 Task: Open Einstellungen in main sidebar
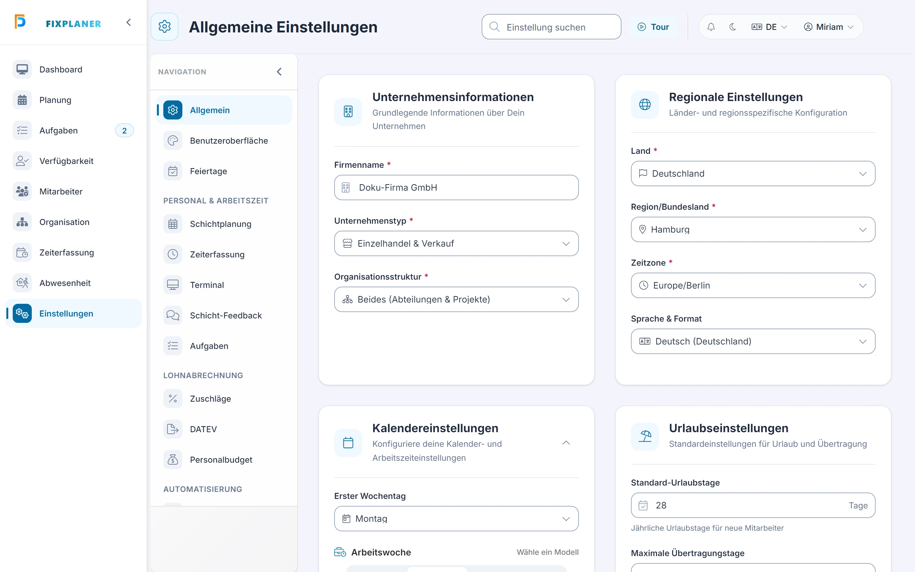73,313
